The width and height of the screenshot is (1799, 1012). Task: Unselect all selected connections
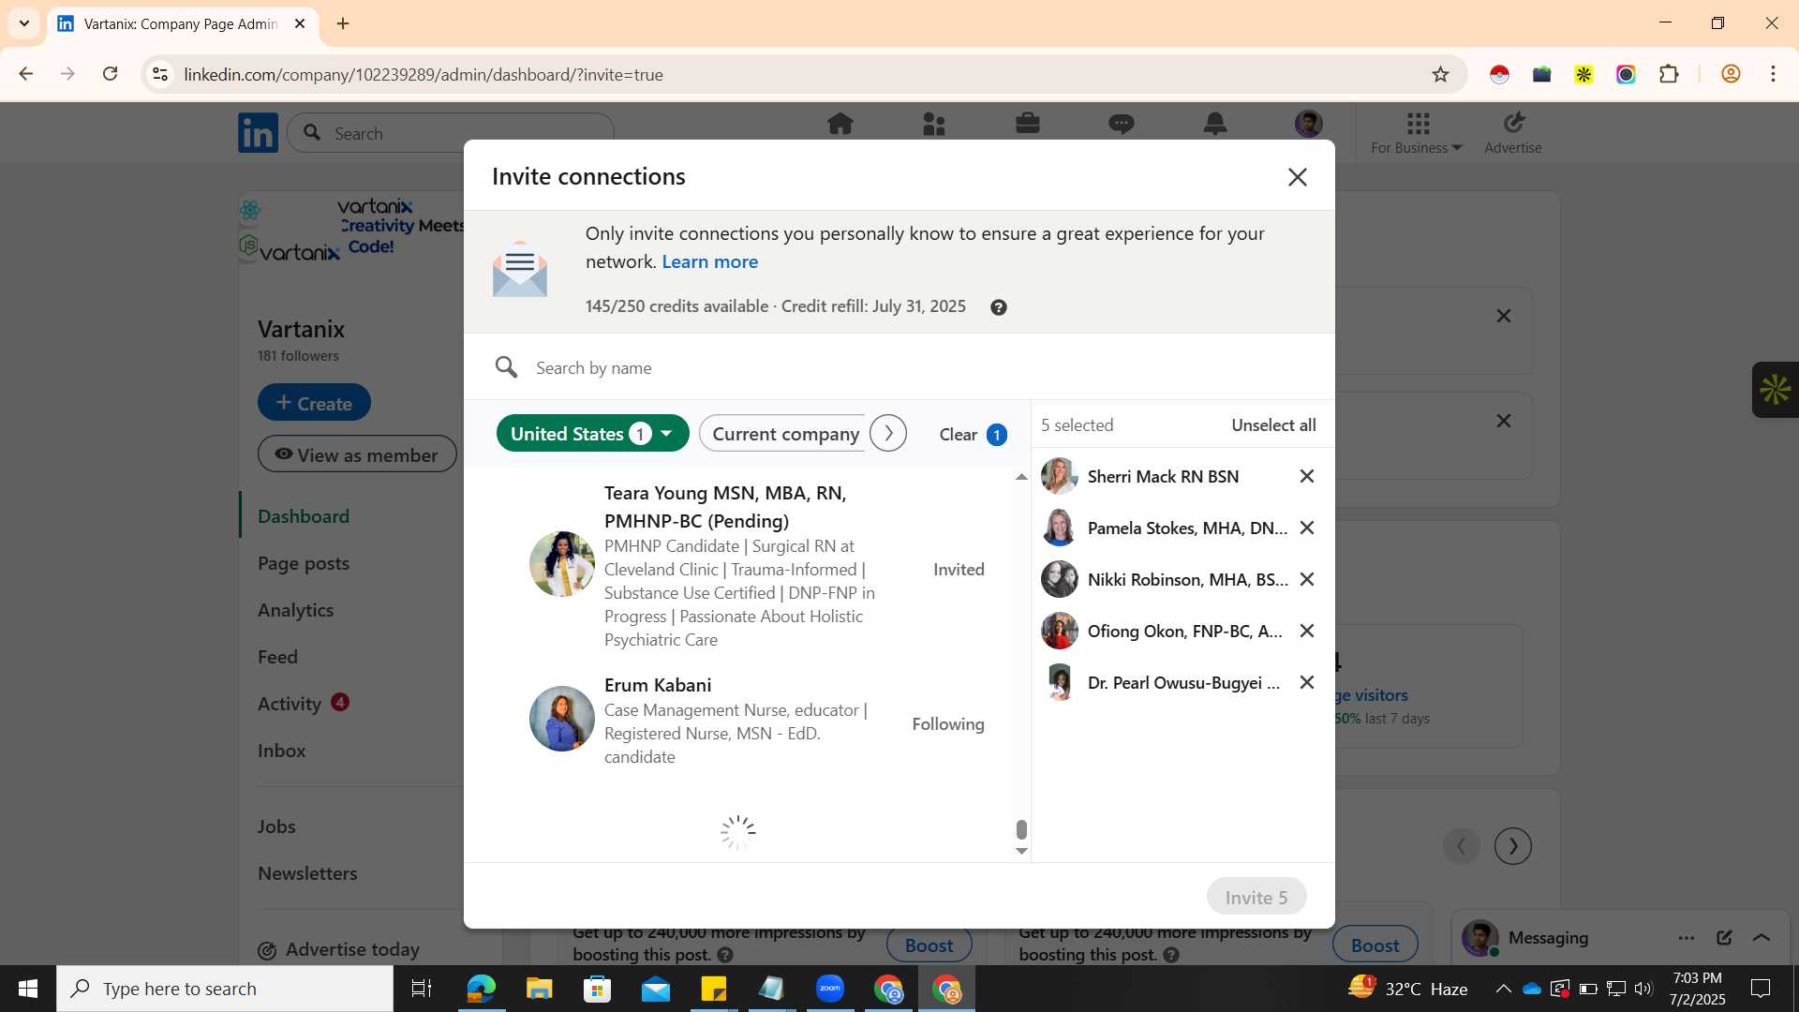click(x=1273, y=425)
